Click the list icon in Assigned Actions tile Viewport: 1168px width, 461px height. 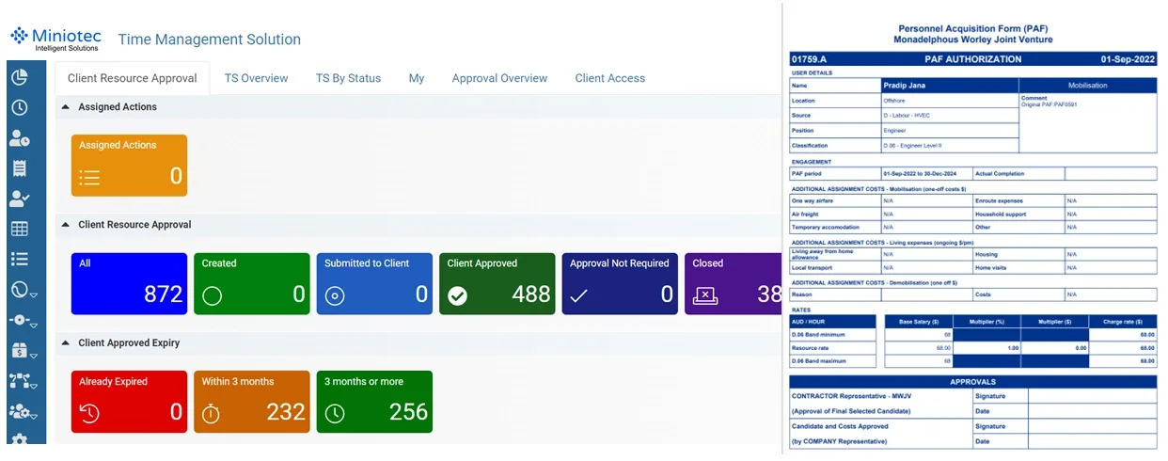[x=89, y=176]
